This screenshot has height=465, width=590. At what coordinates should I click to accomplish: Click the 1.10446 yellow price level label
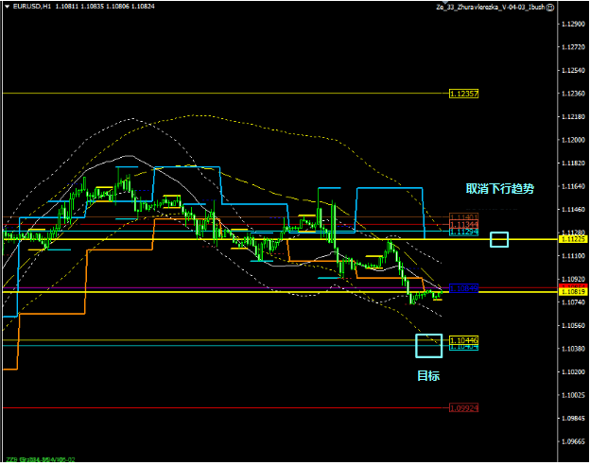(x=463, y=340)
